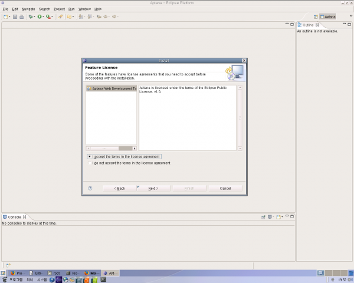Click the green Run icon
The image size is (354, 283).
pos(40,17)
